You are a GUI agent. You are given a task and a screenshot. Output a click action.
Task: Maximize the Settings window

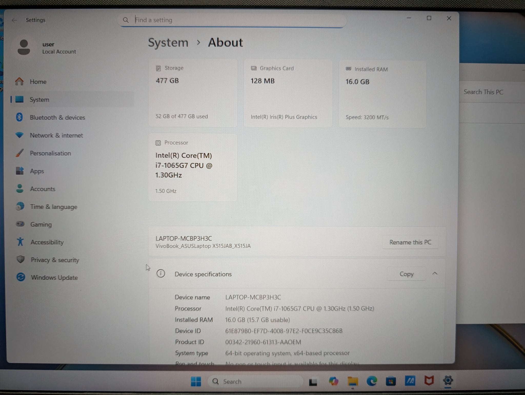429,18
